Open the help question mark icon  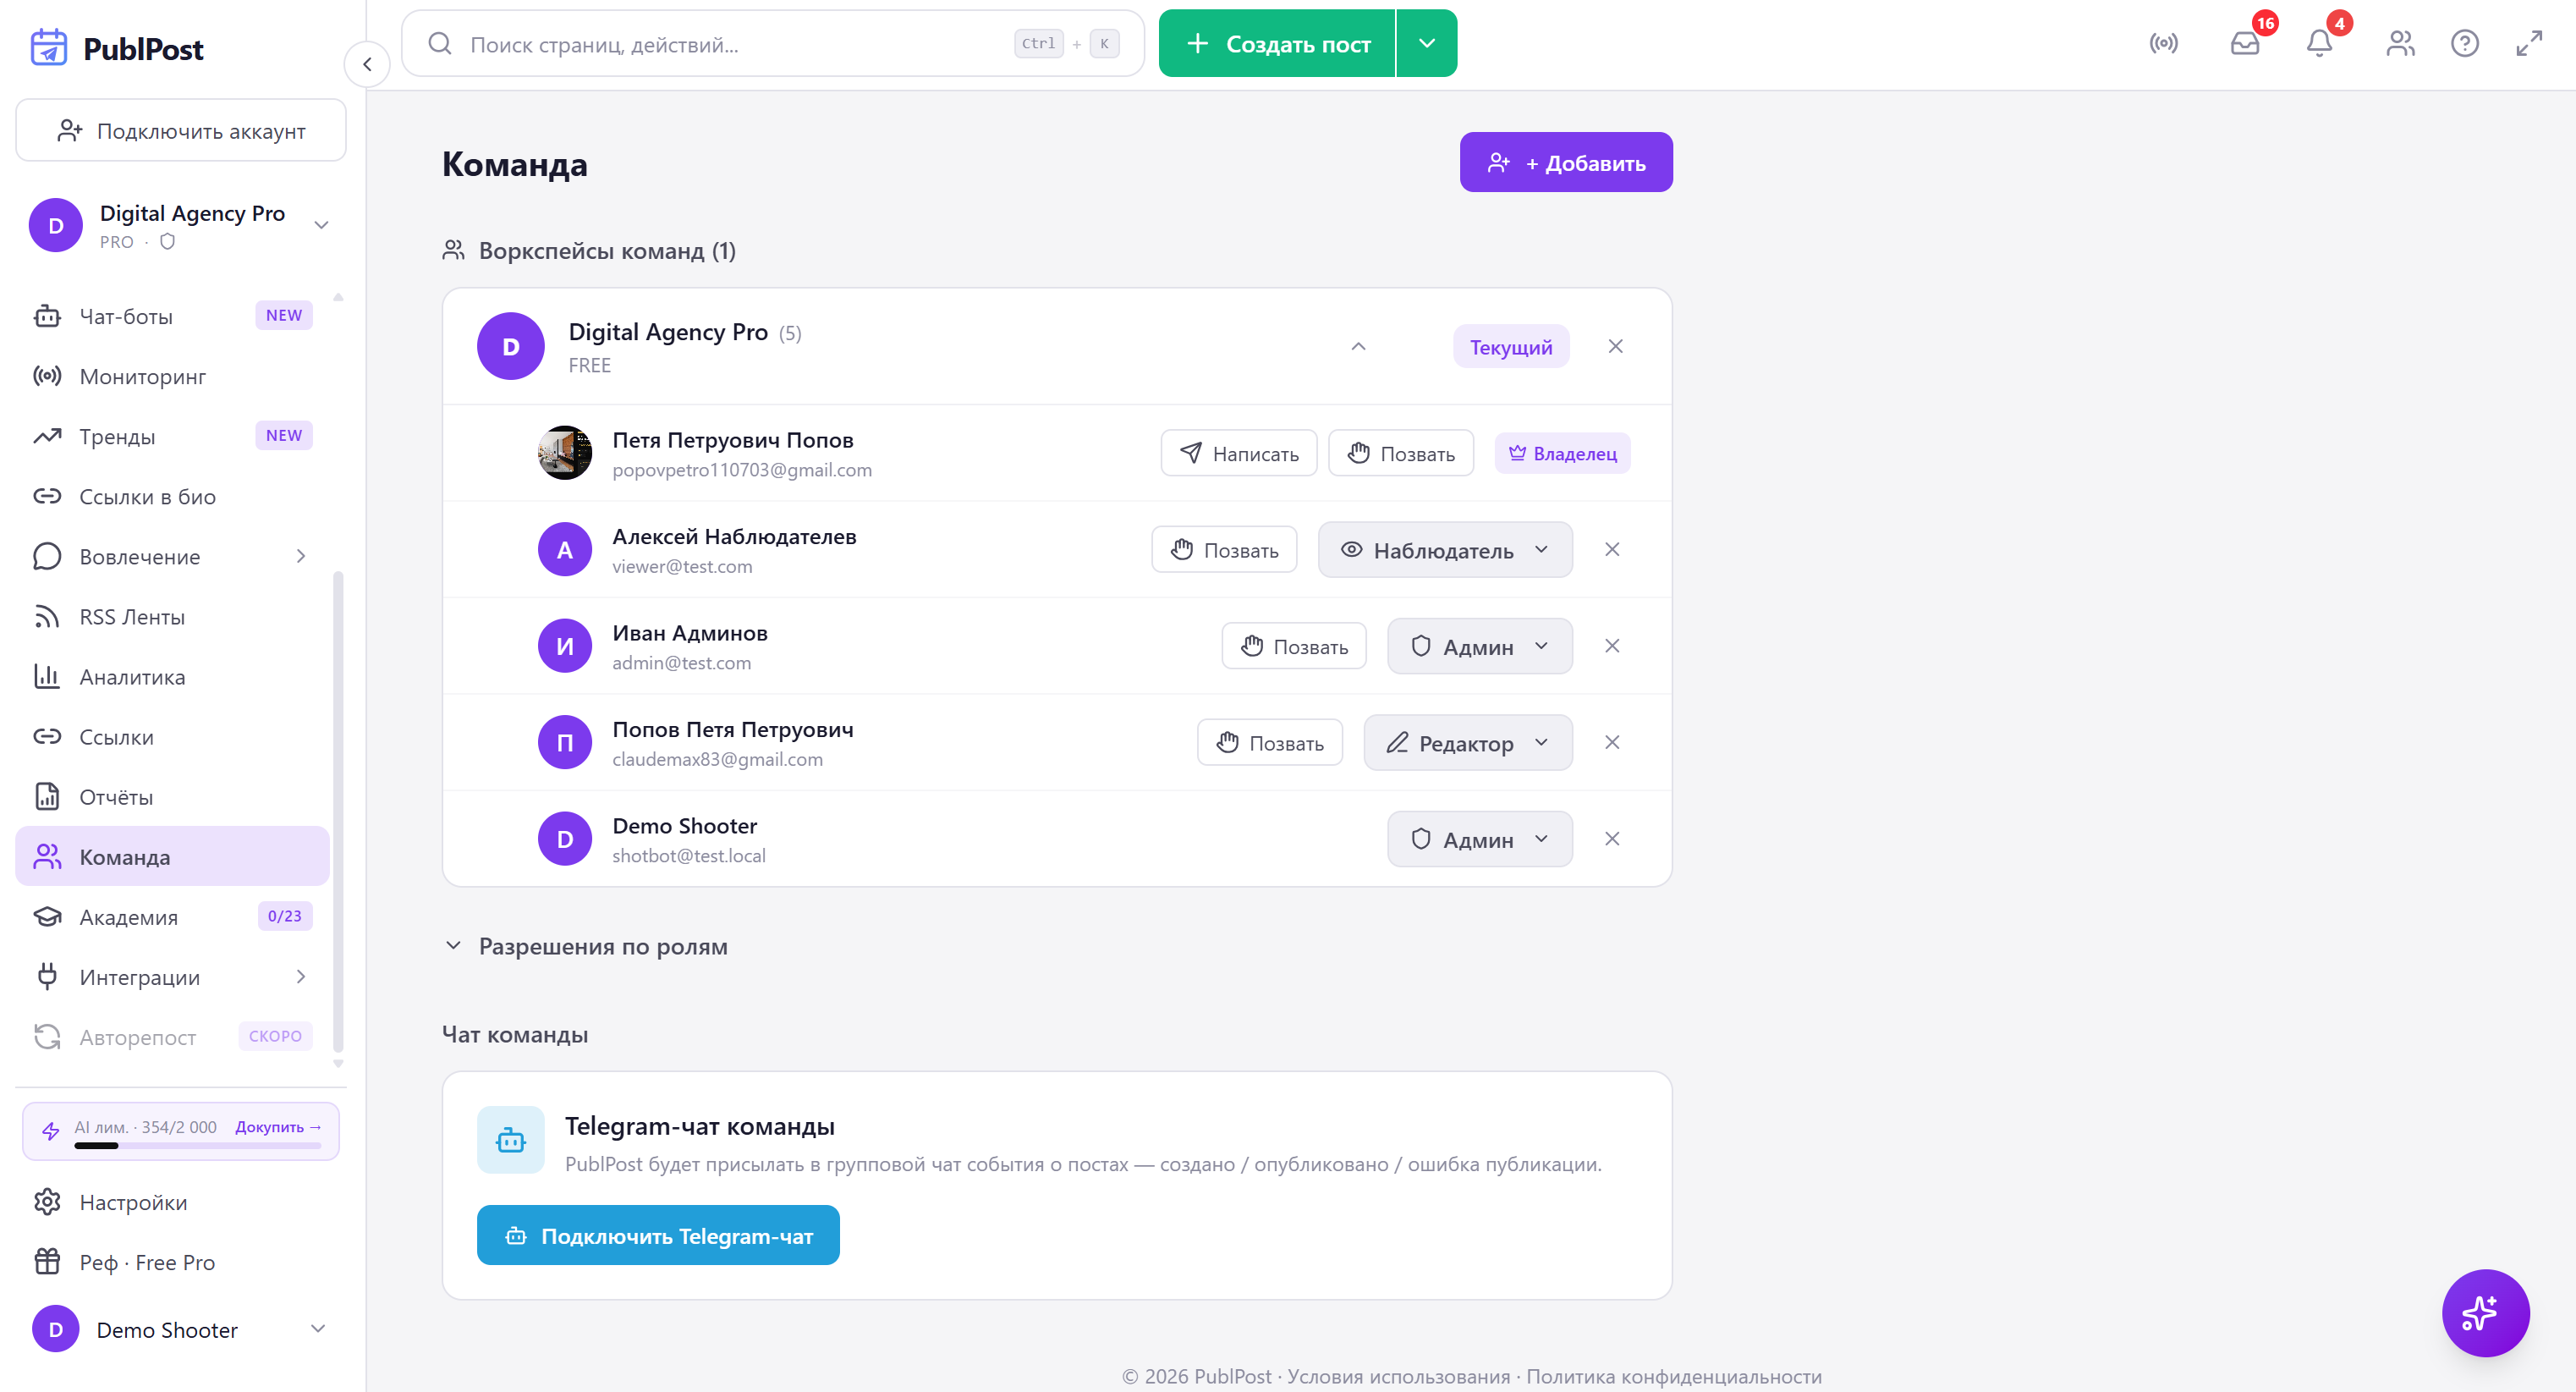click(2464, 44)
